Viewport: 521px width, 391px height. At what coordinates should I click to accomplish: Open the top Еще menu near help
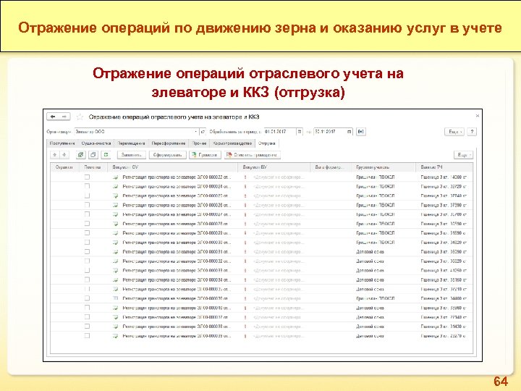coord(454,132)
